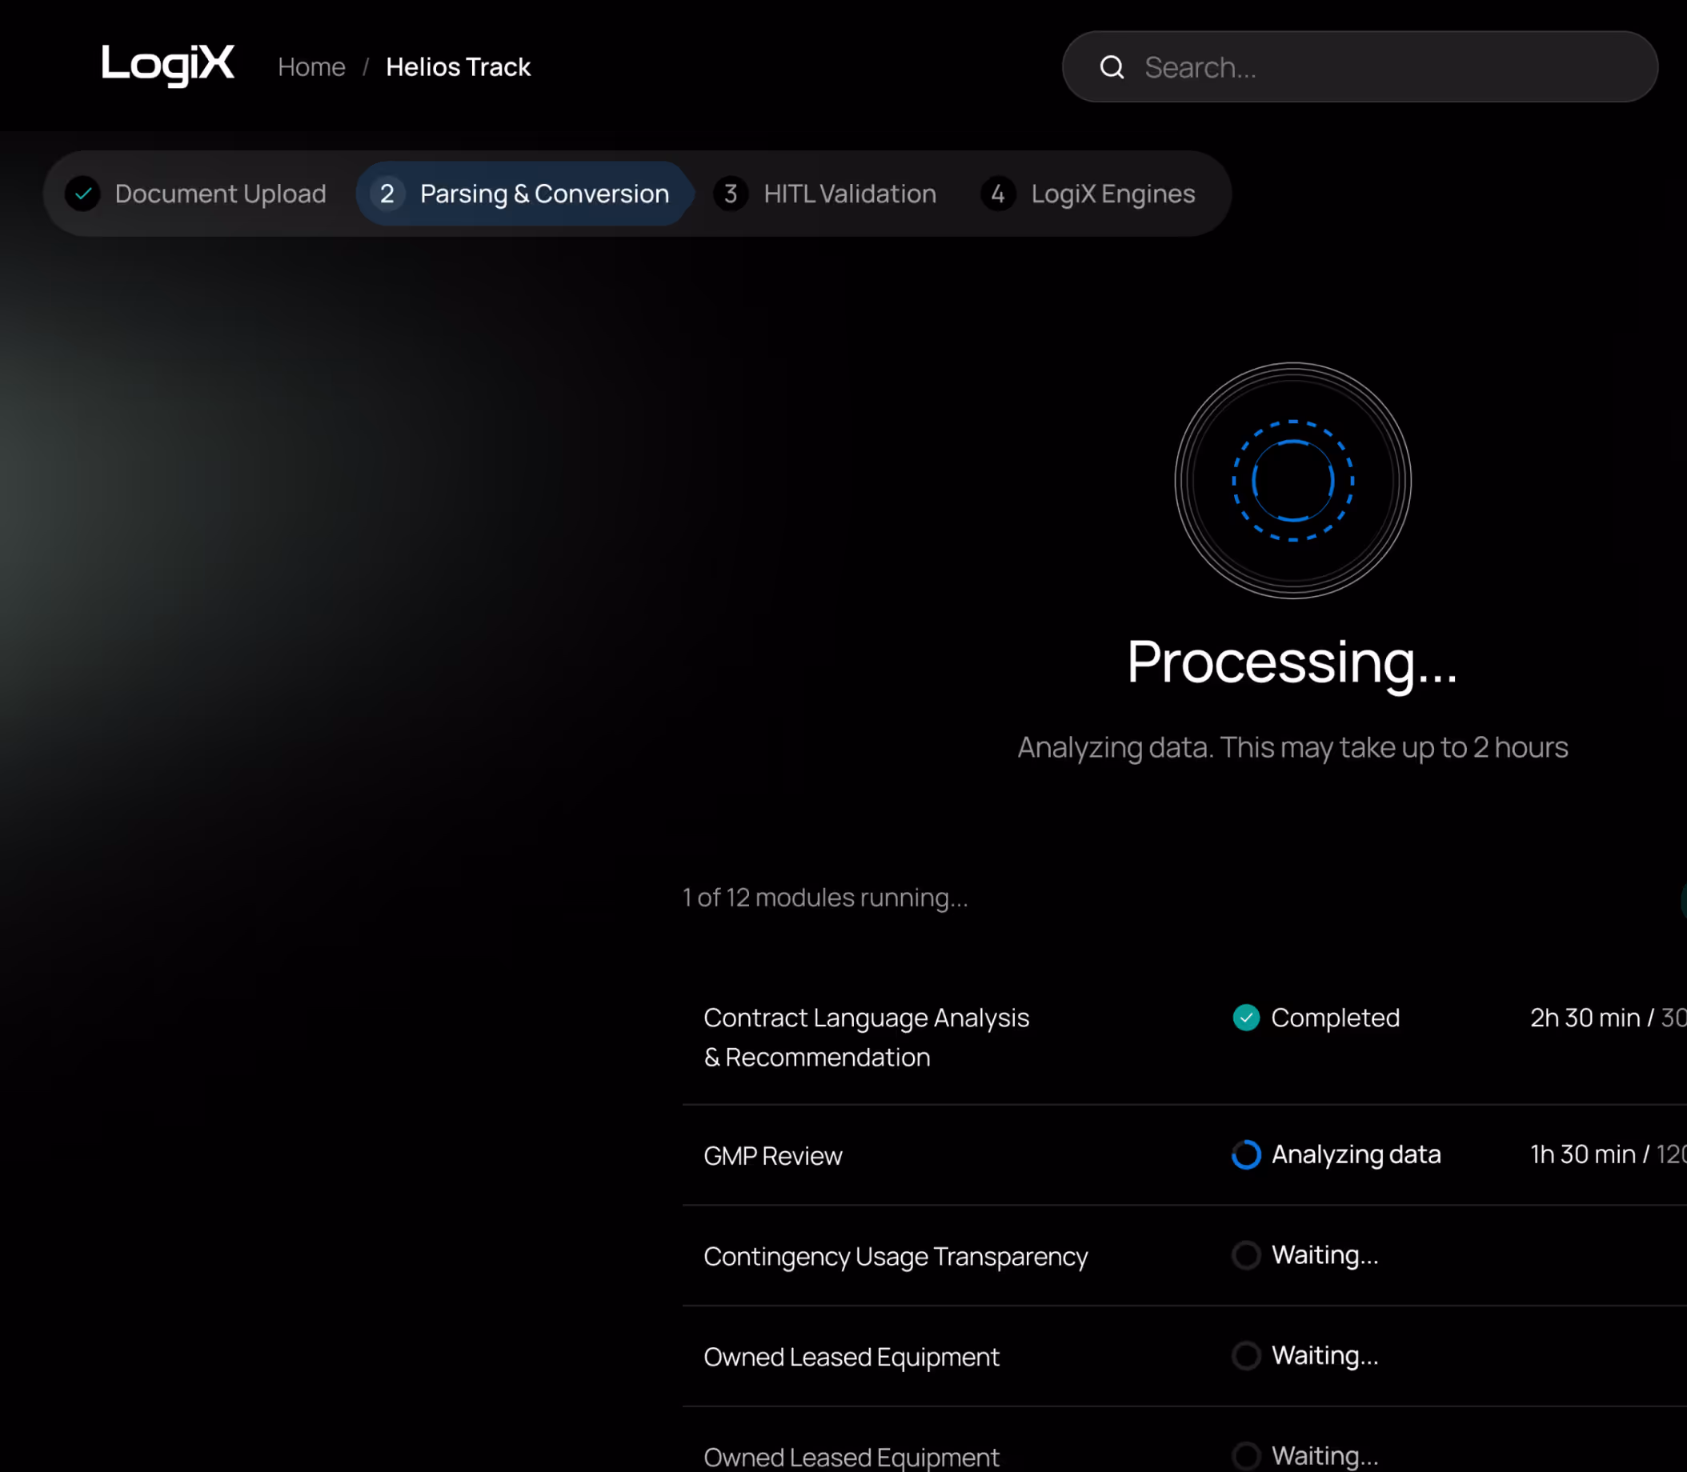Toggle the step 3 HITL Validation indicator
The height and width of the screenshot is (1472, 1687).
(731, 194)
